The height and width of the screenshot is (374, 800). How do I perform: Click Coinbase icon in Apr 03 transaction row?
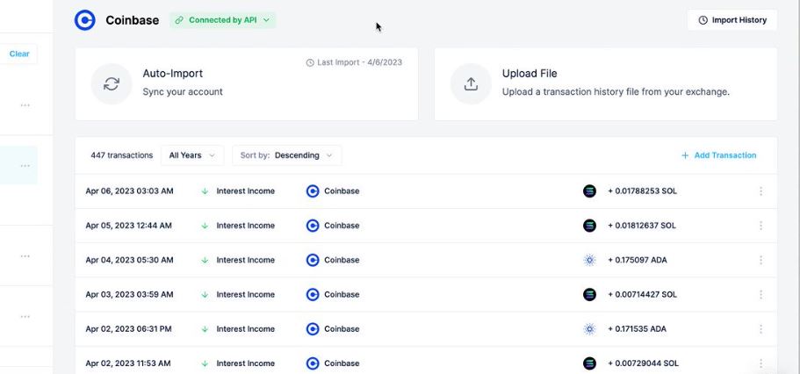313,294
